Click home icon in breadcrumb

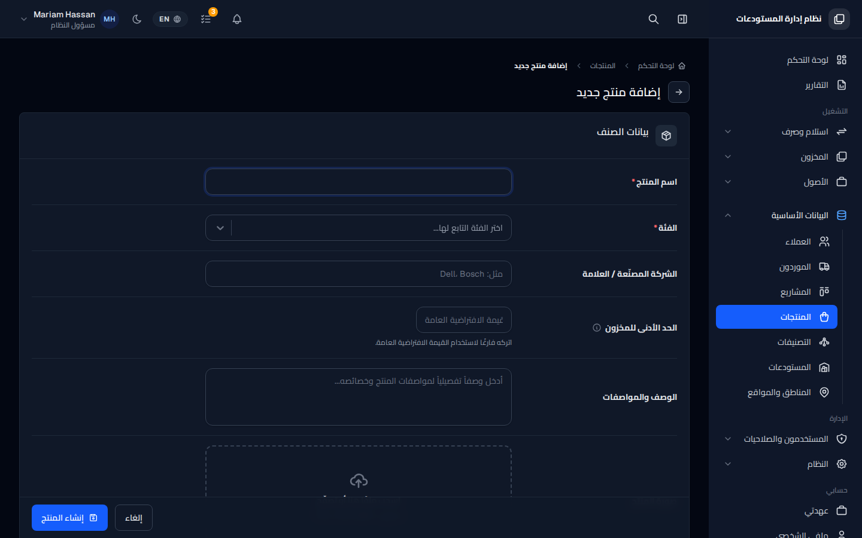(x=682, y=66)
